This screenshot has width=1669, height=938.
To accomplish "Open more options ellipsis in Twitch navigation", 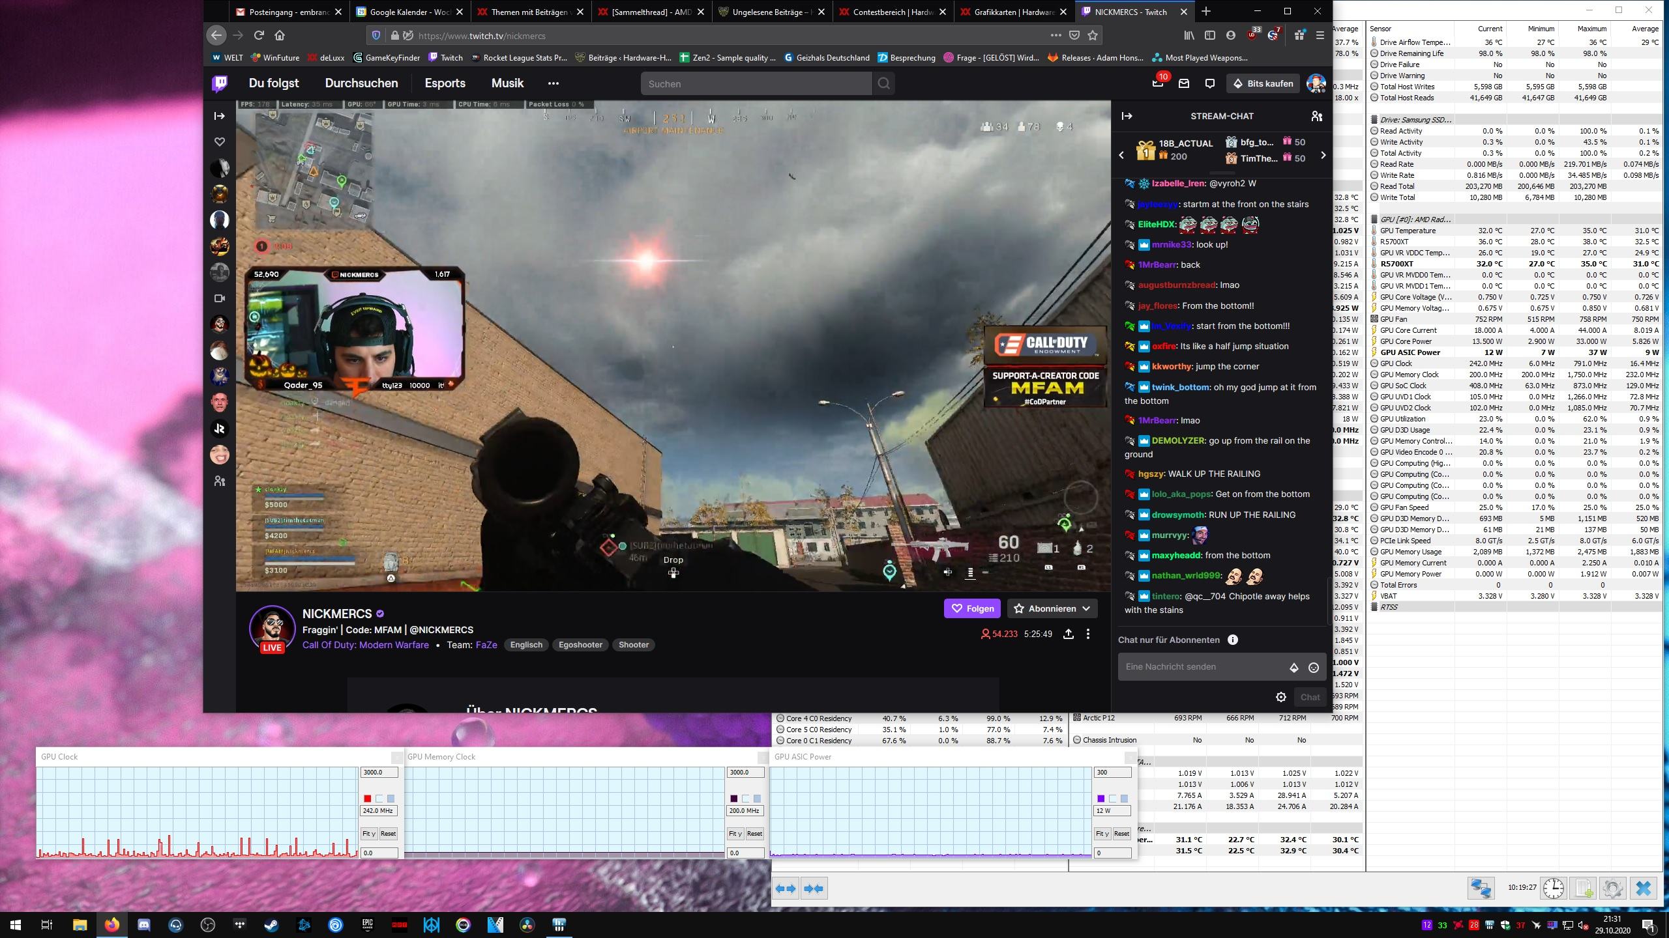I will click(554, 83).
